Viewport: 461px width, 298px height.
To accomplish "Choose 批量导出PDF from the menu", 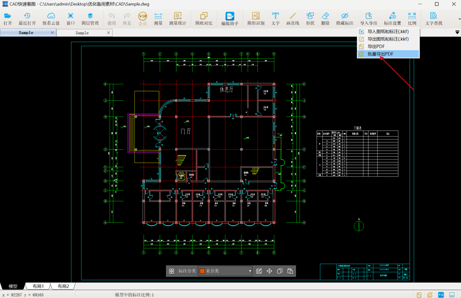I will click(380, 54).
